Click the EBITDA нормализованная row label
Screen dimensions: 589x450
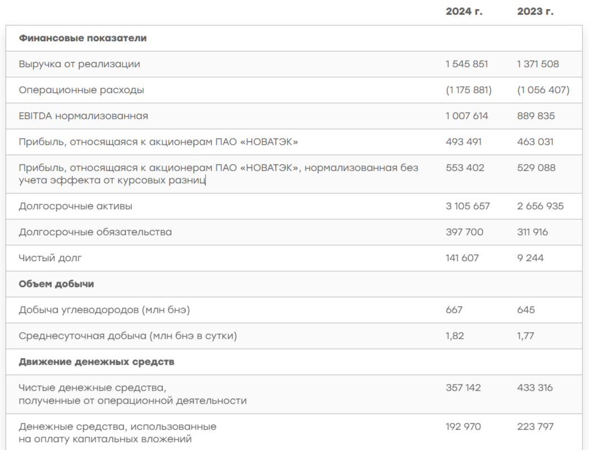pyautogui.click(x=83, y=116)
